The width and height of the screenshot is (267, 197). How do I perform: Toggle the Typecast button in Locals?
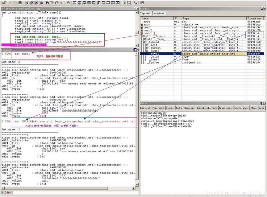[x=145, y=14]
